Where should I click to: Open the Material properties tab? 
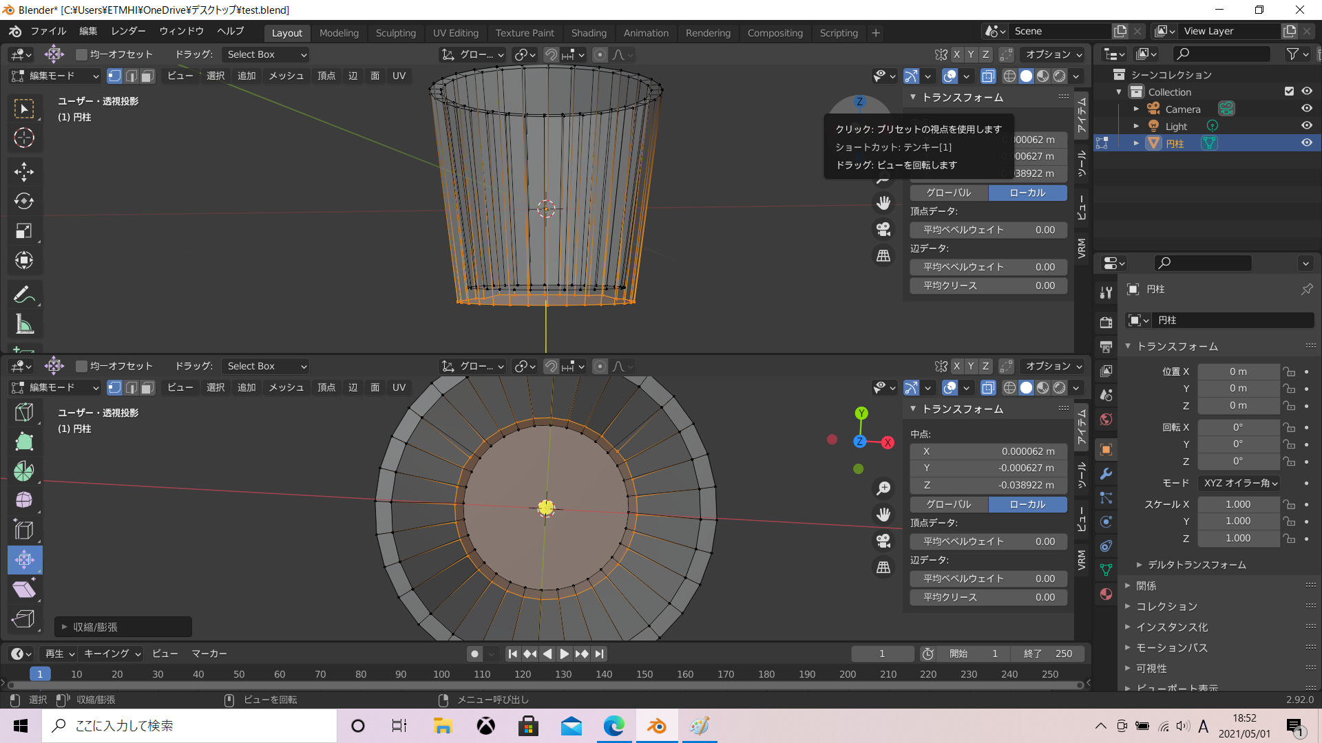tap(1106, 594)
